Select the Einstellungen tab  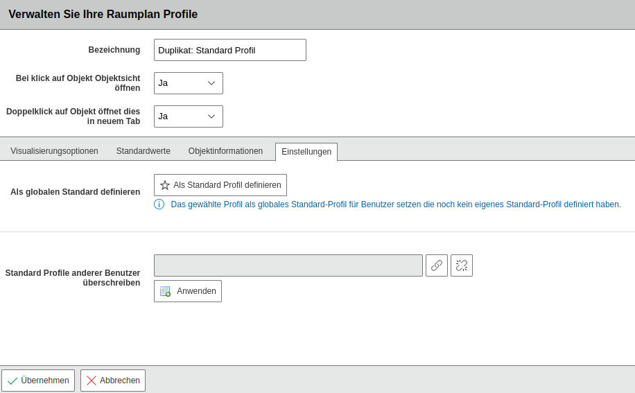click(306, 152)
